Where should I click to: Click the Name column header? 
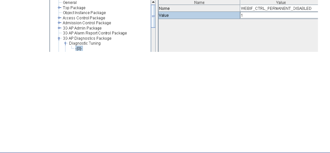tap(199, 3)
